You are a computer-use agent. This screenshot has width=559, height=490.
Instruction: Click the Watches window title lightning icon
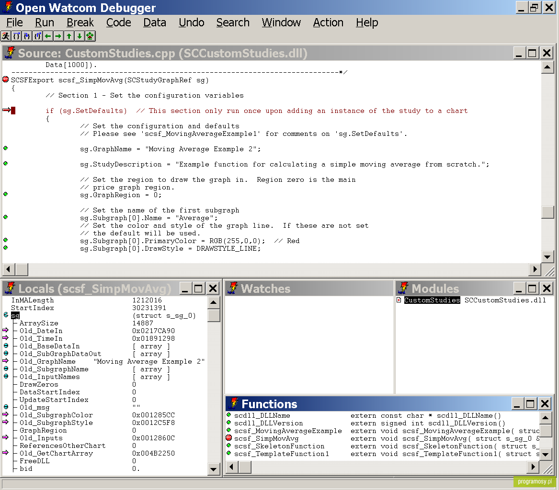233,289
